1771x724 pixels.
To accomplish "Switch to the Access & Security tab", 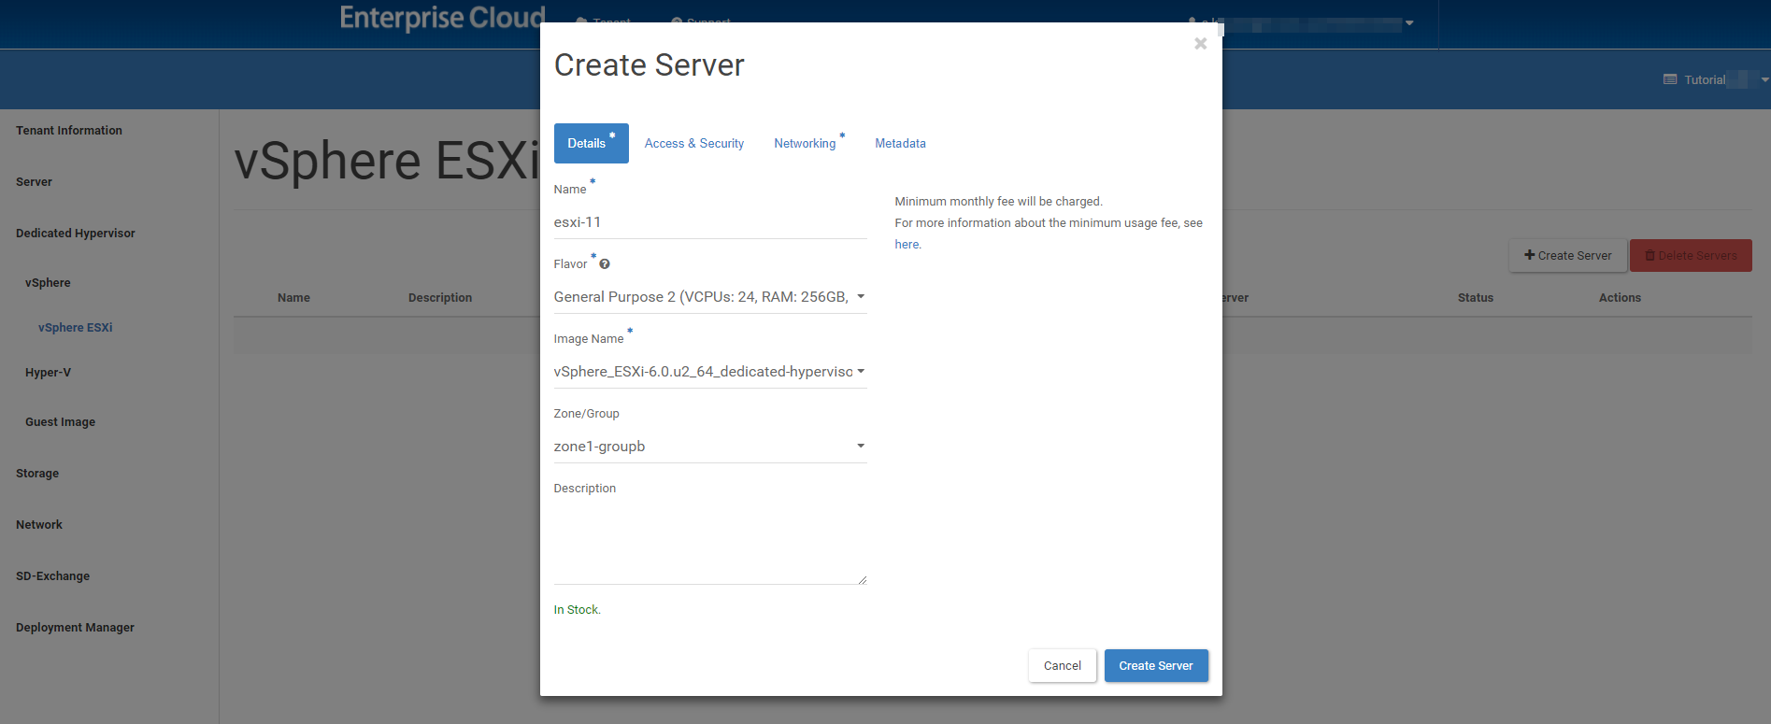I will [693, 144].
